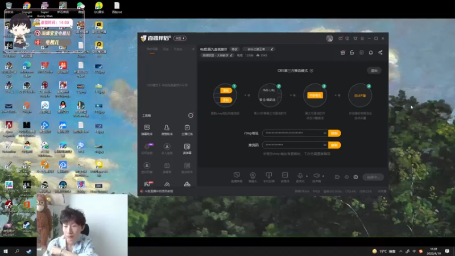
Task: Reveal the hidden stream key with the eye icon
Action: pos(325,145)
